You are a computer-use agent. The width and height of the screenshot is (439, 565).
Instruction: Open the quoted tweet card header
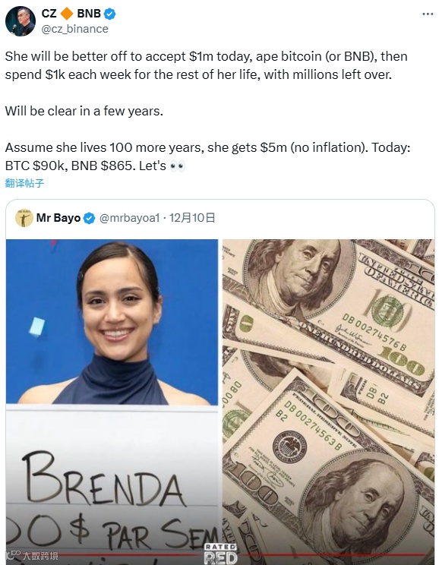click(x=220, y=218)
